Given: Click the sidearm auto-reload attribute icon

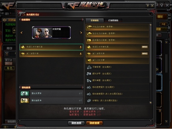Looking at the screenshot, I should click(89, 40).
